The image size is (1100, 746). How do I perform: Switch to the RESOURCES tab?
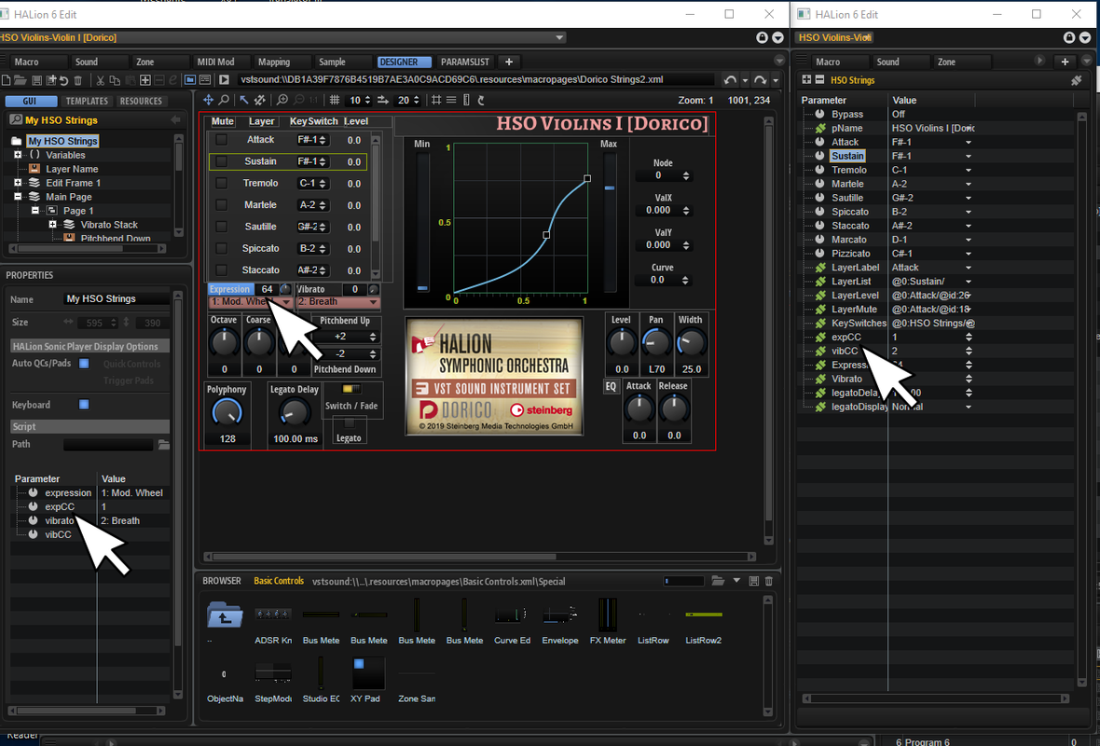pyautogui.click(x=141, y=101)
